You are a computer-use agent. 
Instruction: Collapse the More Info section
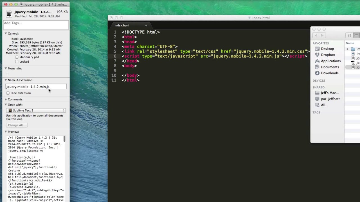tap(6, 68)
